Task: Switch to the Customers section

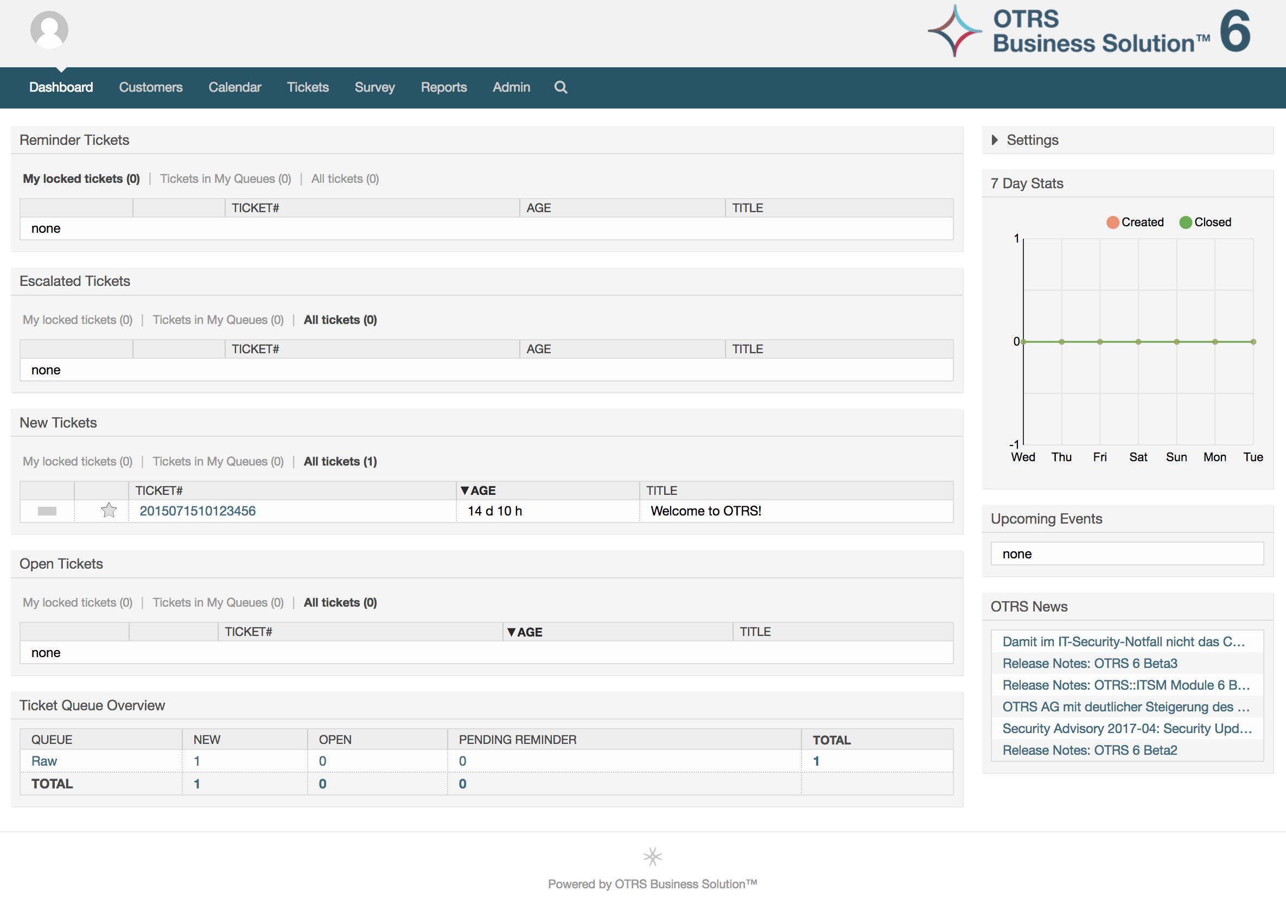Action: pos(150,87)
